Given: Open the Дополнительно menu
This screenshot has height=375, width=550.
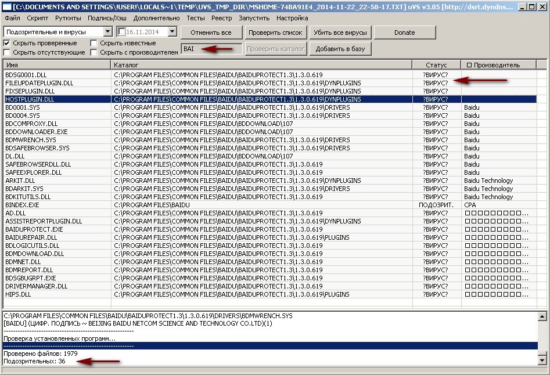Looking at the screenshot, I should [156, 18].
